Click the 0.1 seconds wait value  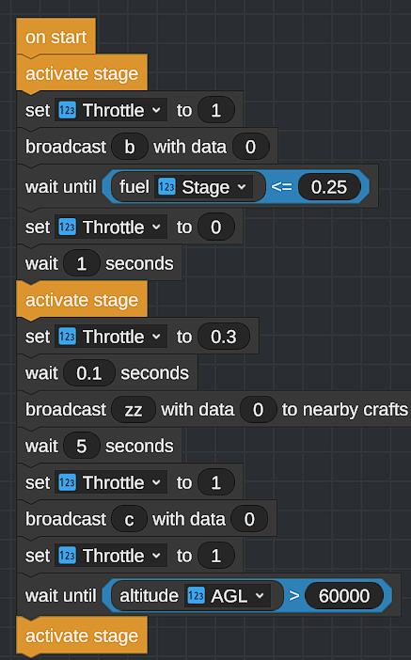coord(88,373)
